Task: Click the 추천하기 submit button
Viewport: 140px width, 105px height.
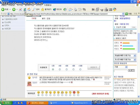Action: [94, 67]
